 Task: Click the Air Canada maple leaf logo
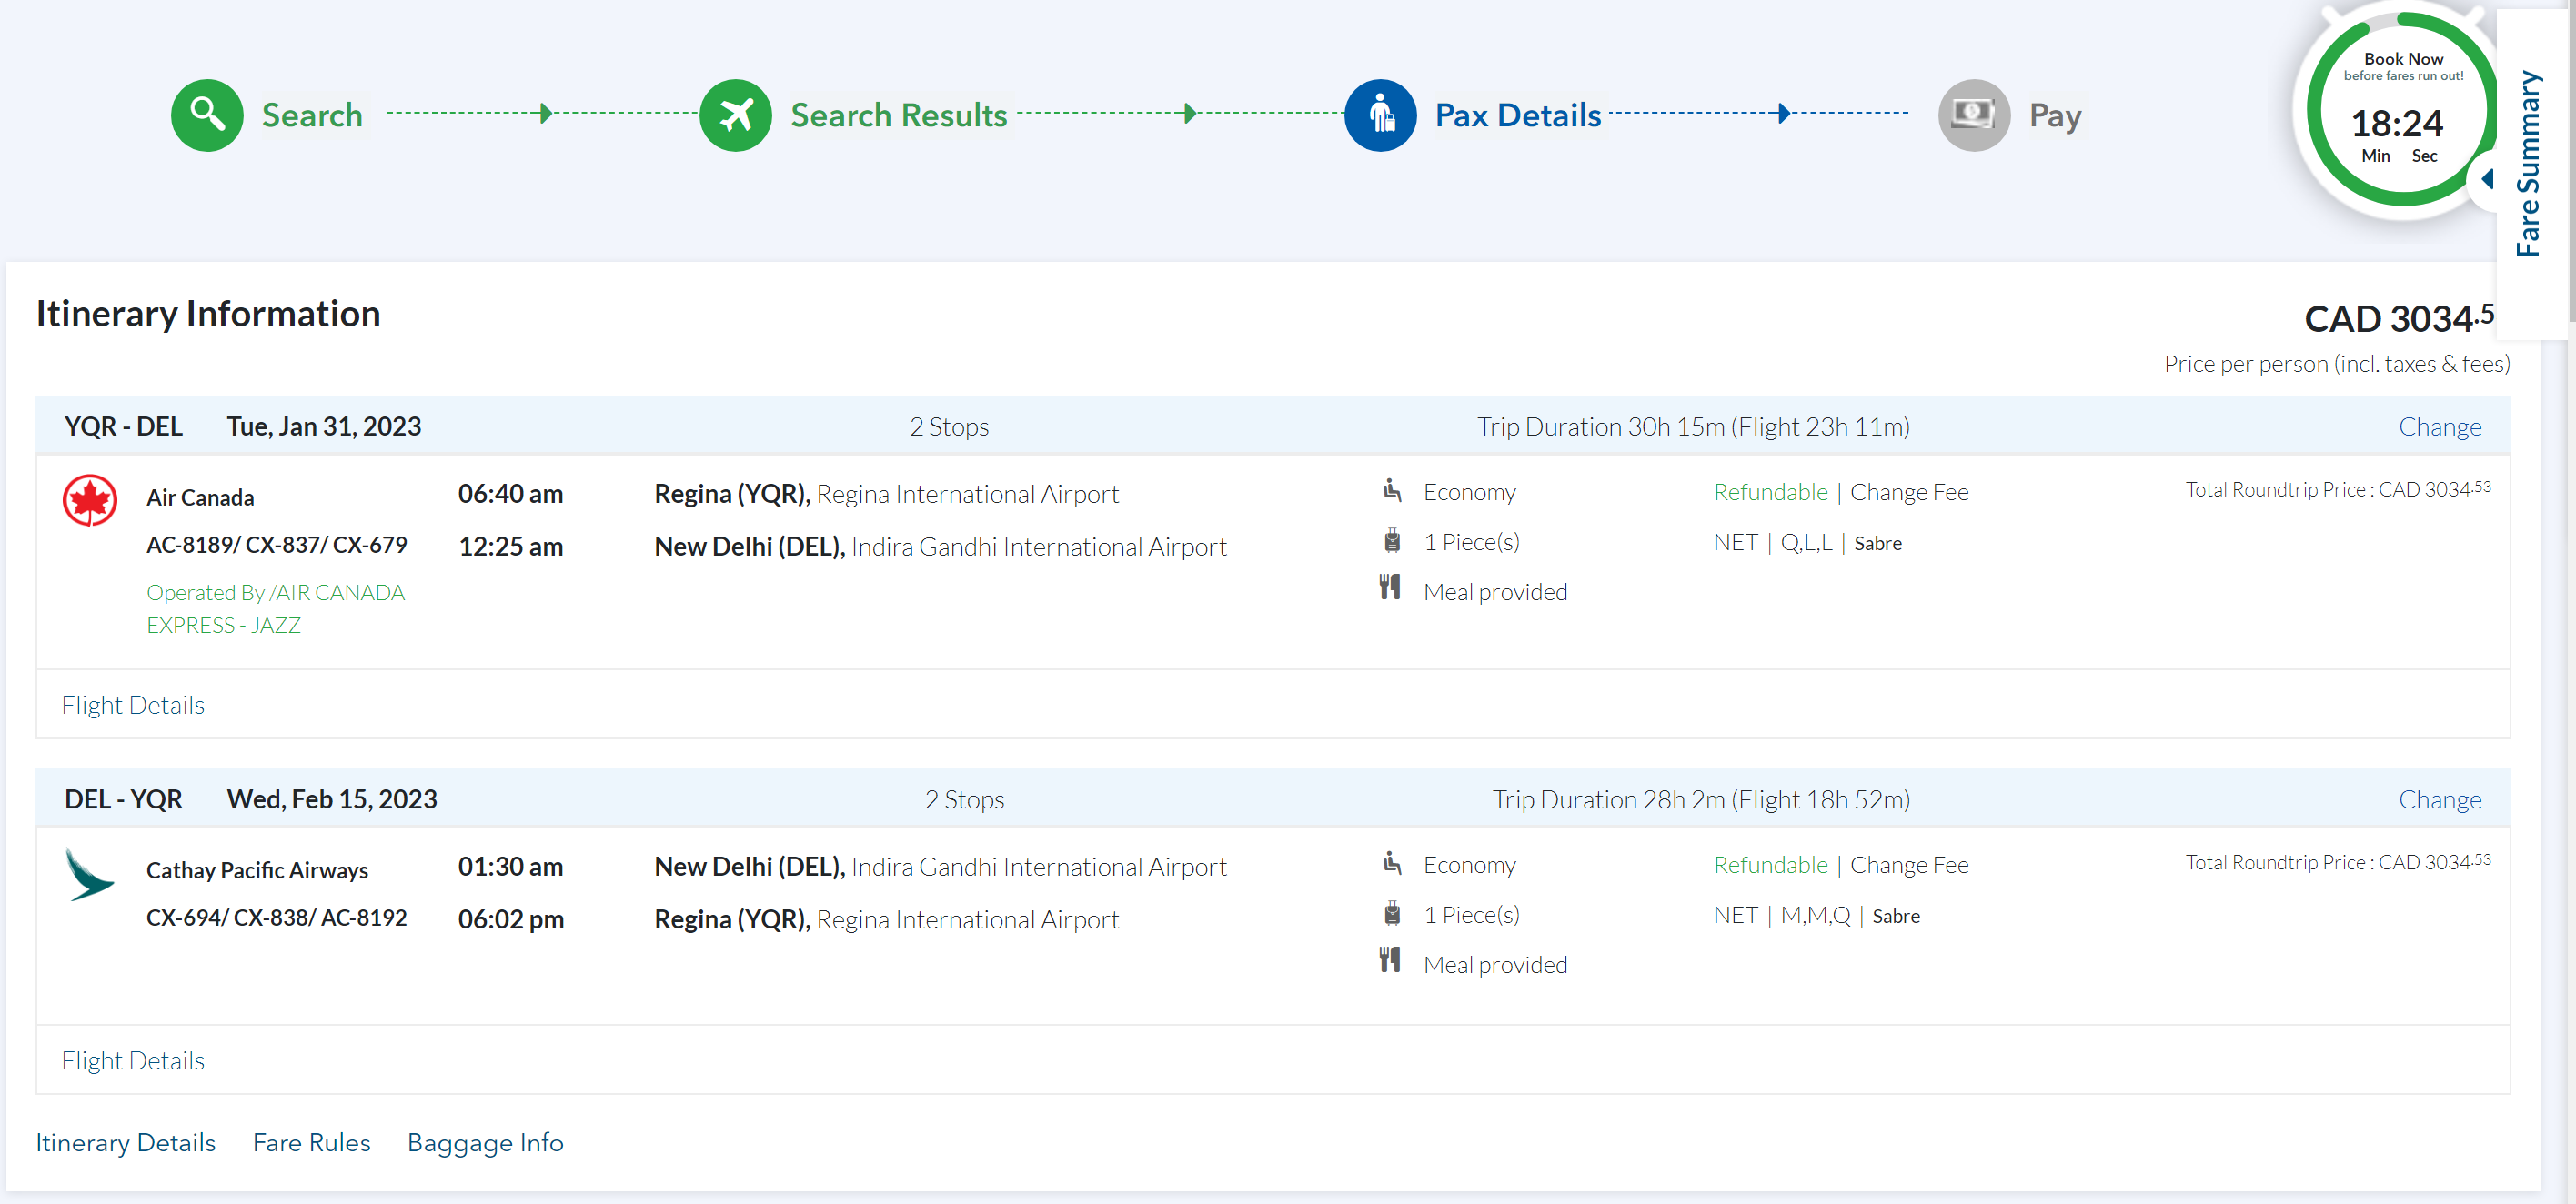pyautogui.click(x=90, y=500)
